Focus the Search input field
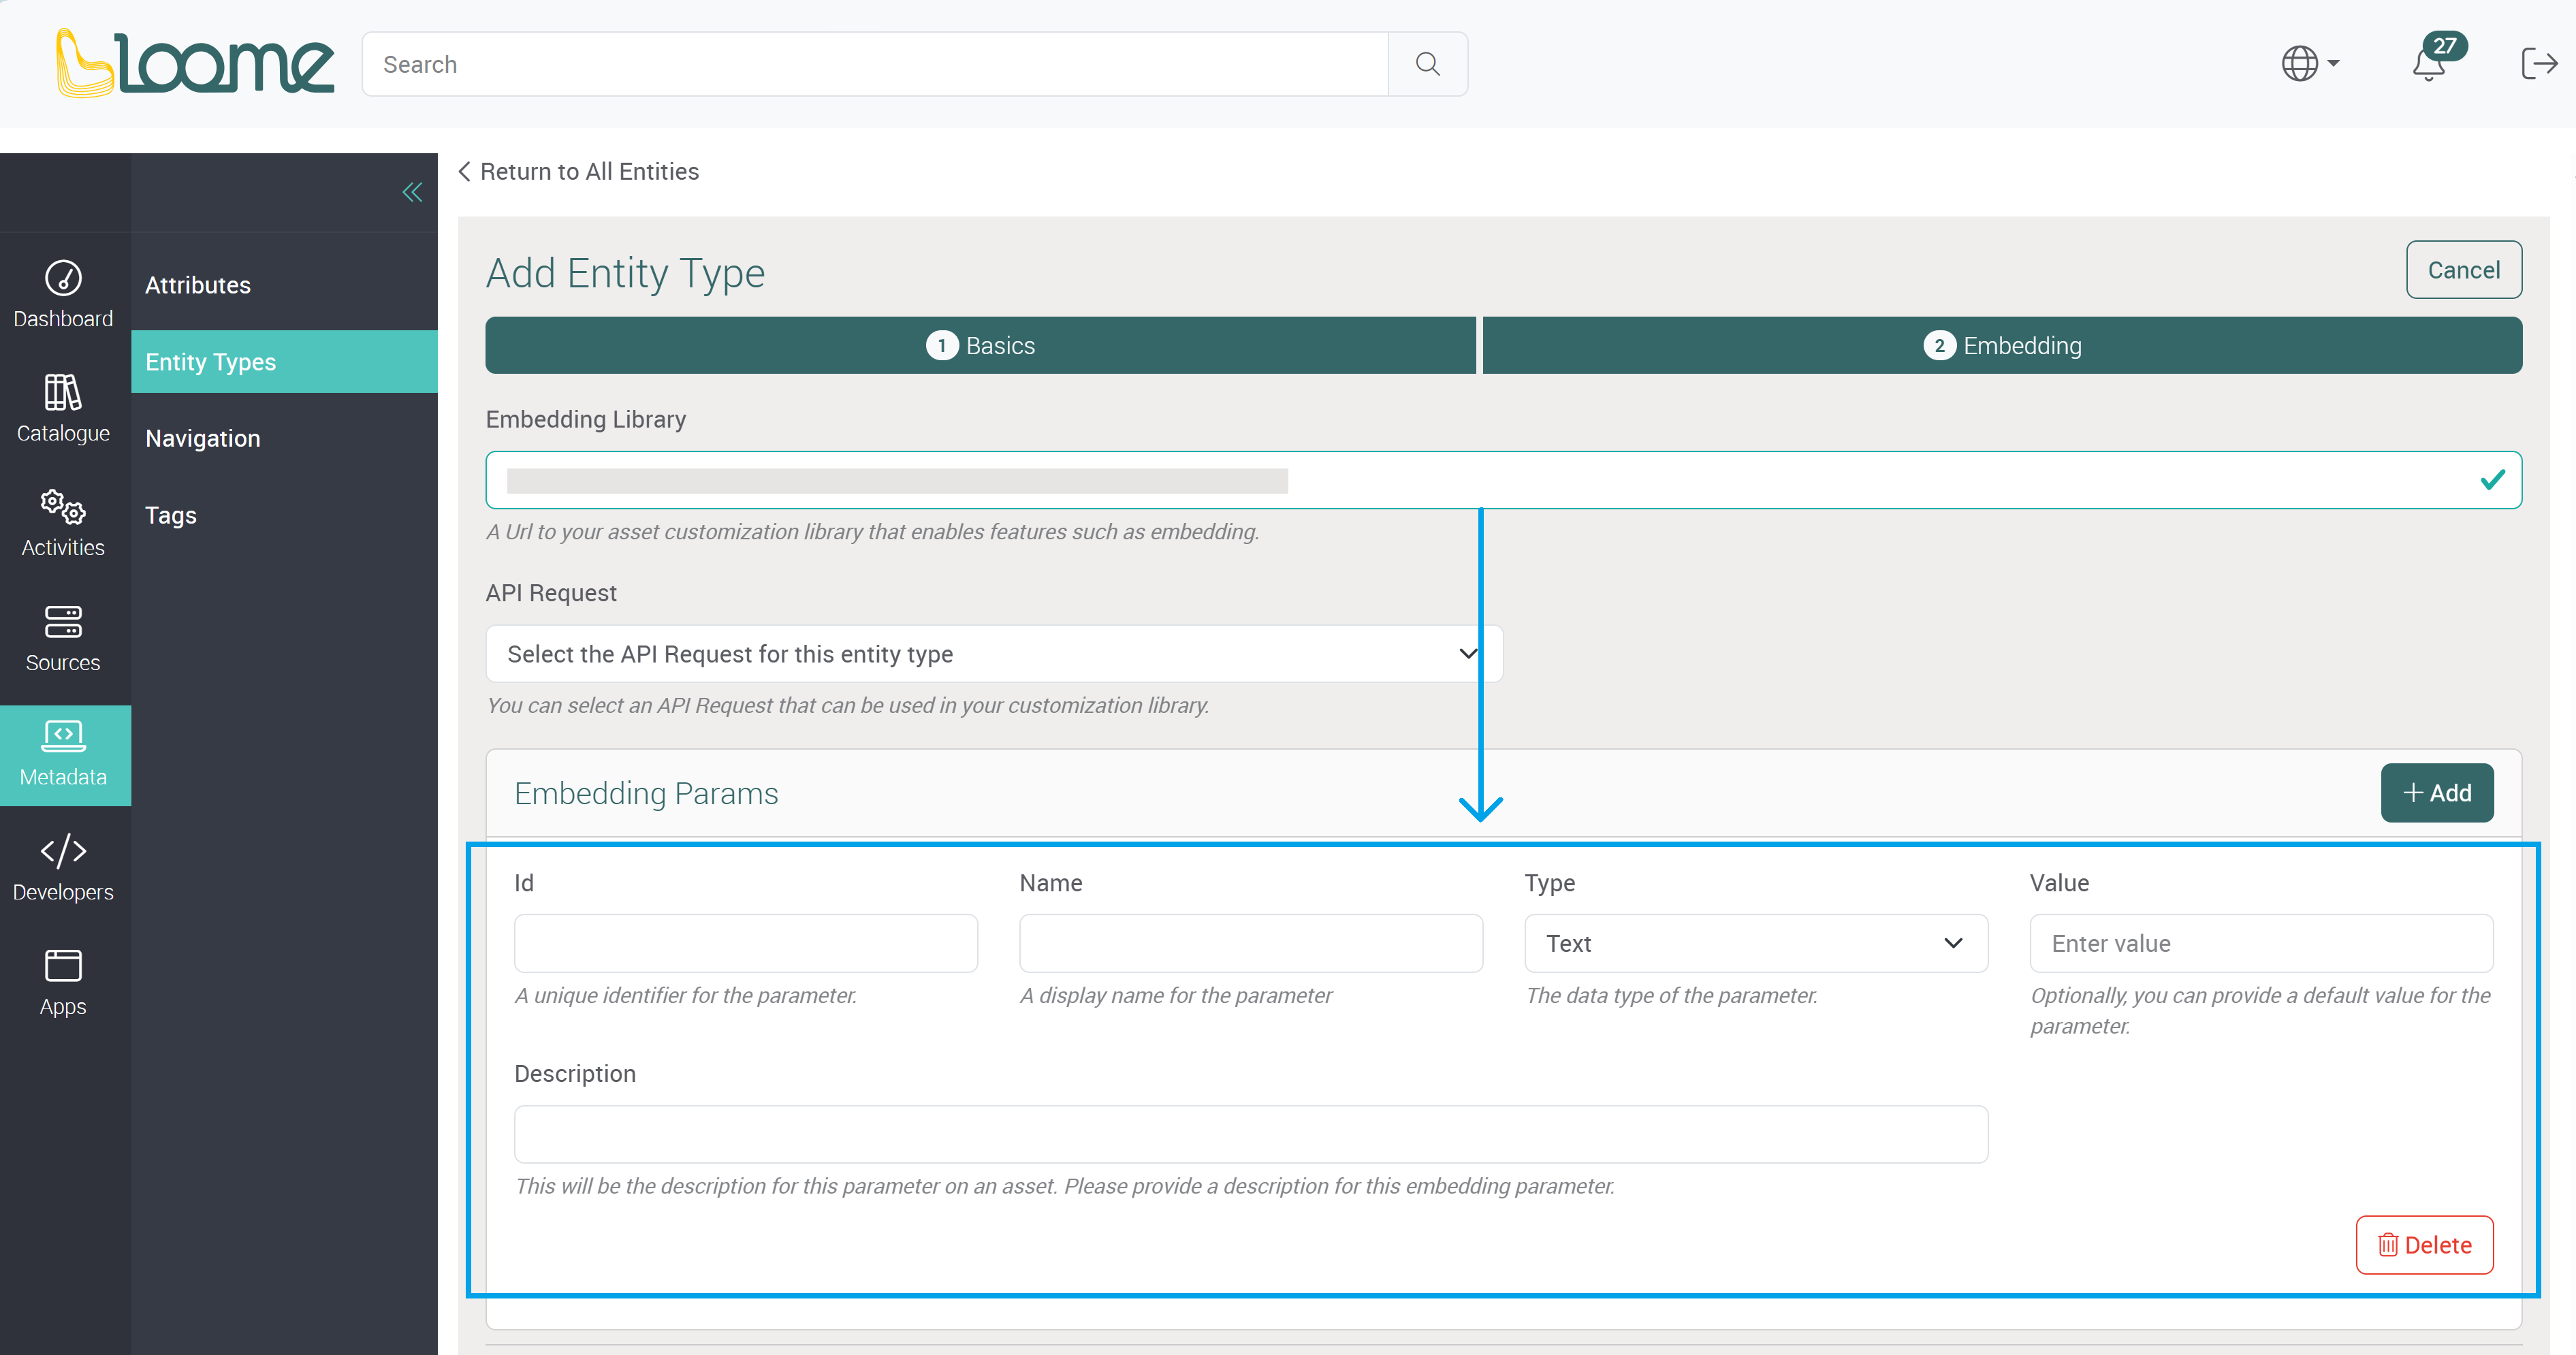Viewport: 2576px width, 1355px height. tap(875, 64)
